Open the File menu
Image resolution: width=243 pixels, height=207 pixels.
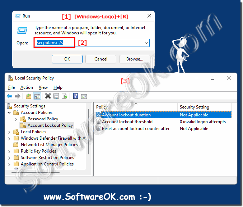(x=11, y=87)
